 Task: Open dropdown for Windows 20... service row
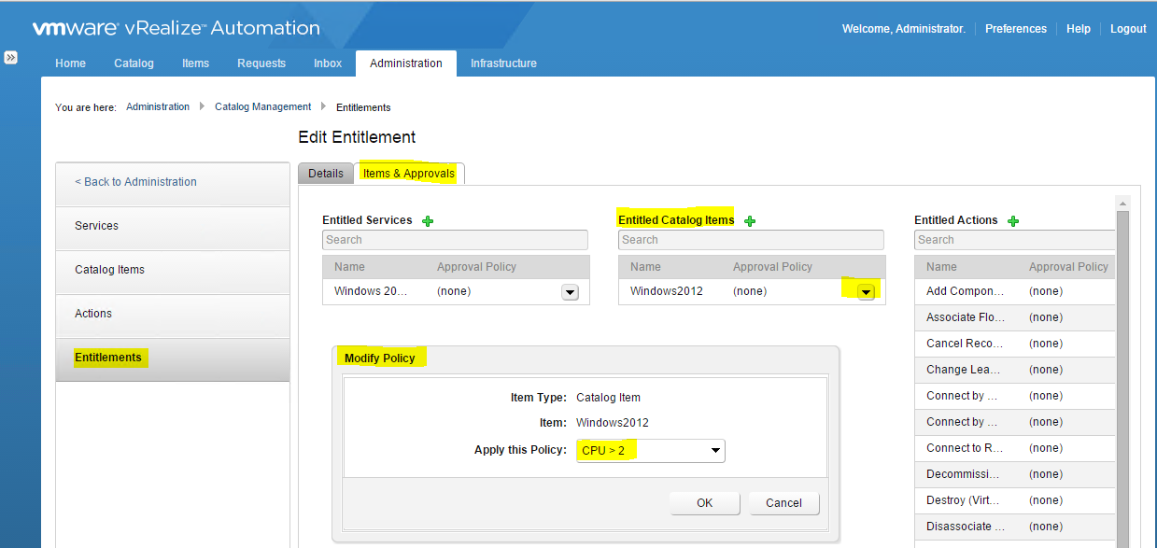[570, 292]
